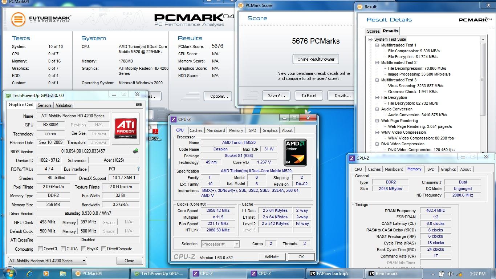Switch to TechPowerUp GPU-Z taskbar button
Screen dimensions: 496x279
[160, 274]
